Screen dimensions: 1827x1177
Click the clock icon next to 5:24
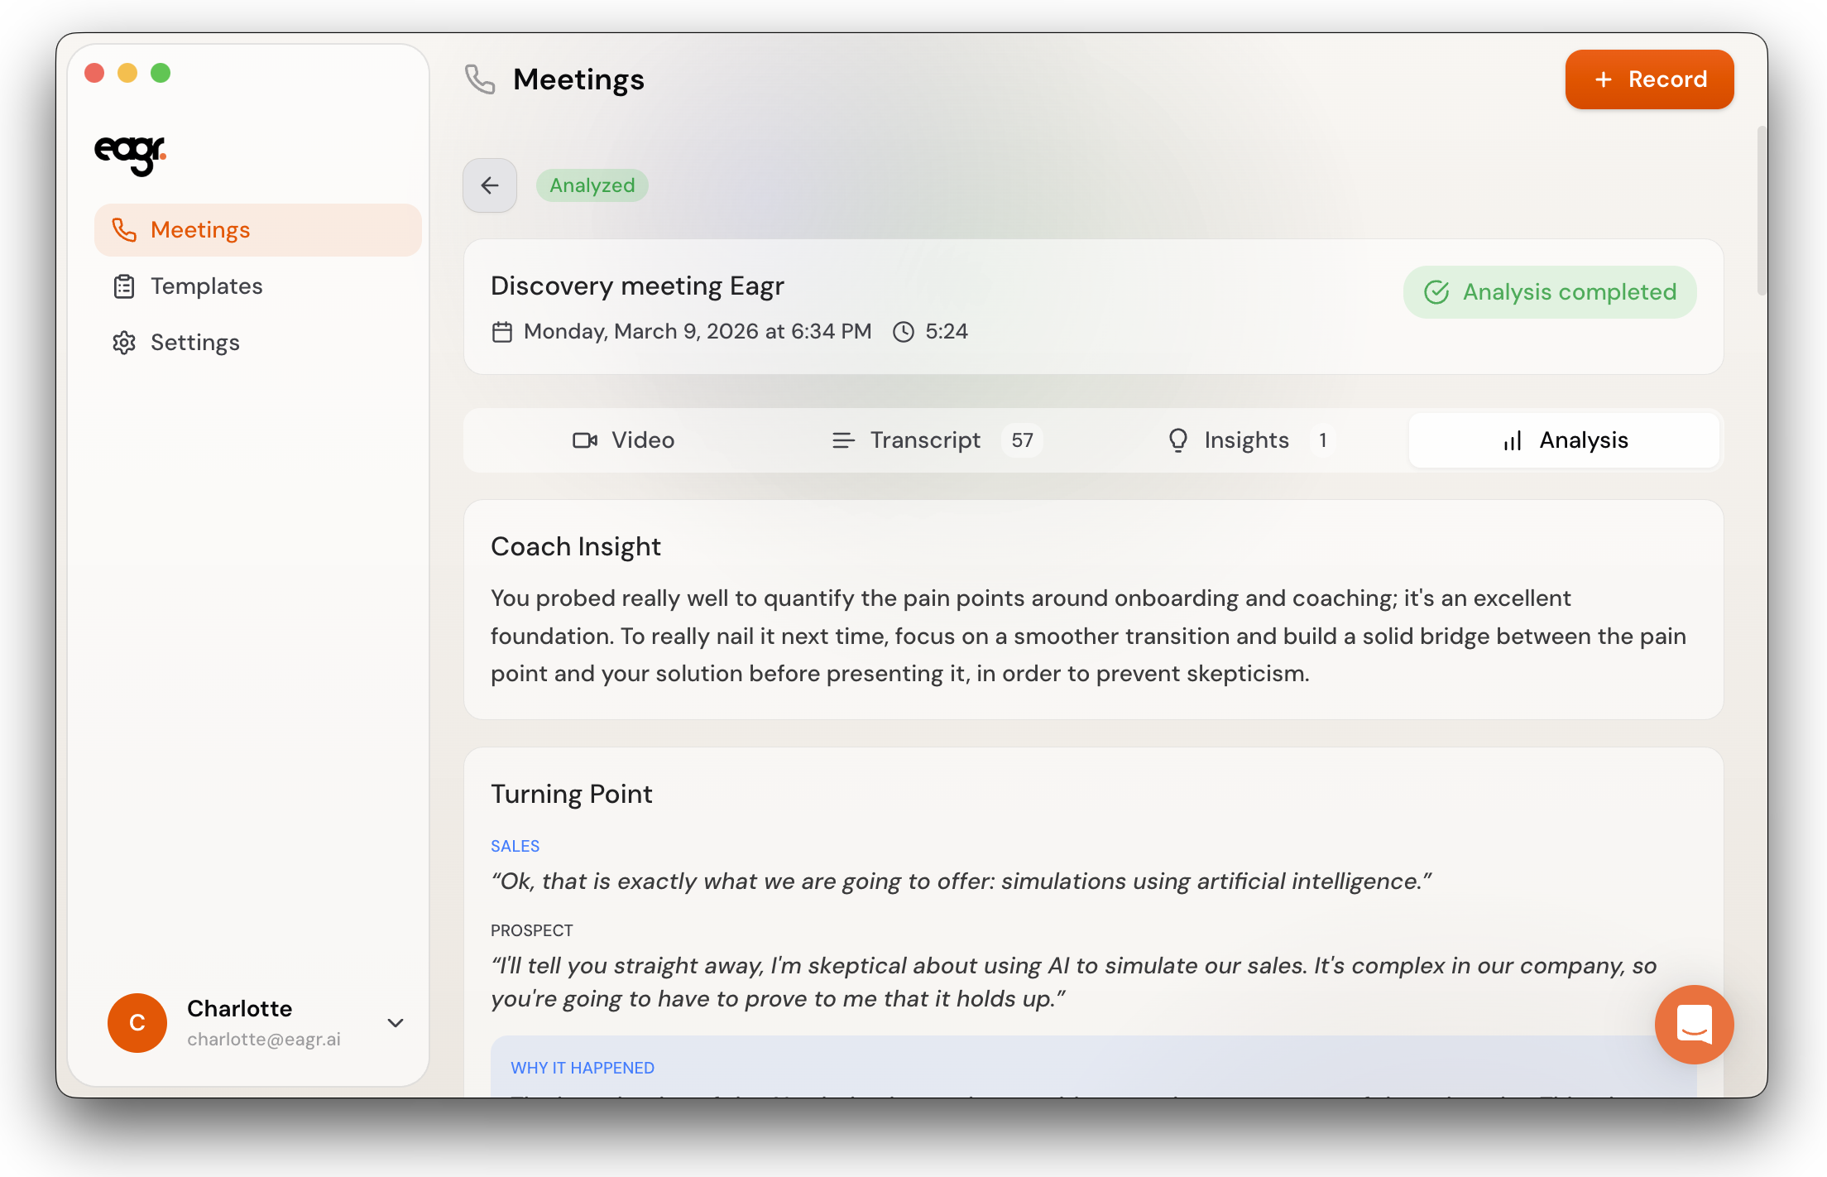[x=904, y=332]
